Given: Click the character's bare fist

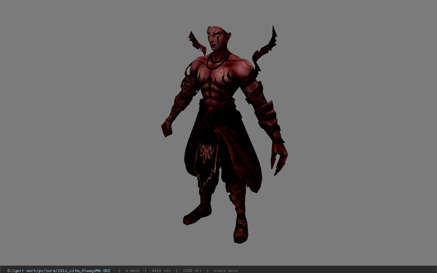Looking at the screenshot, I should [x=167, y=128].
